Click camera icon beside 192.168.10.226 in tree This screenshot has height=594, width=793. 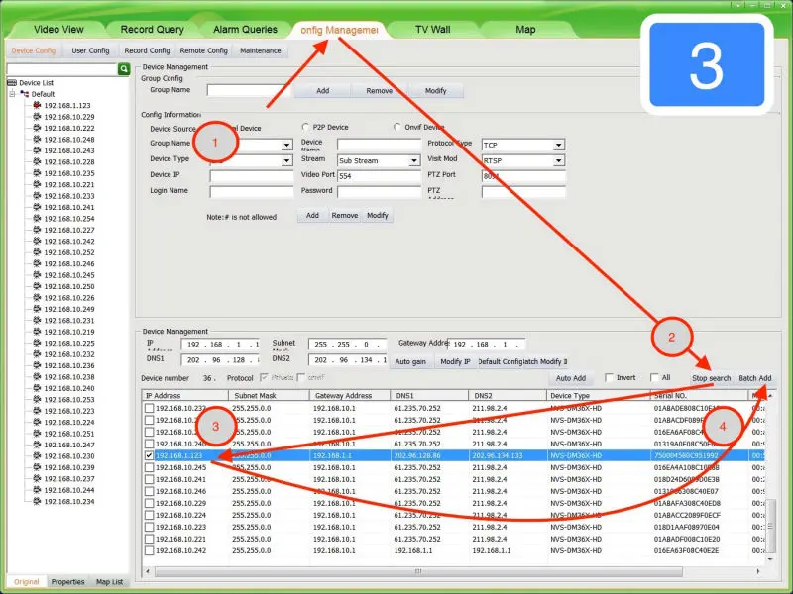coord(37,298)
